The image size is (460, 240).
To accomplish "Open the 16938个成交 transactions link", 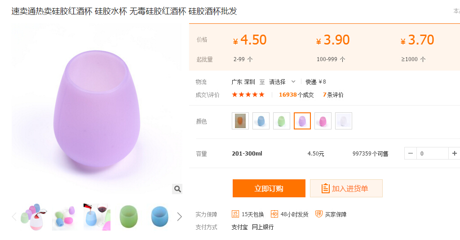I will 296,95.
